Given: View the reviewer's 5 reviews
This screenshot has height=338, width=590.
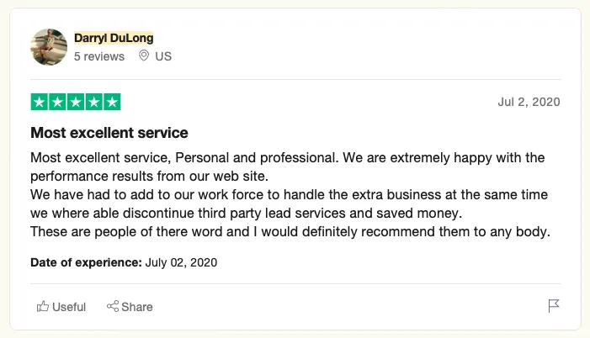Looking at the screenshot, I should (x=98, y=56).
